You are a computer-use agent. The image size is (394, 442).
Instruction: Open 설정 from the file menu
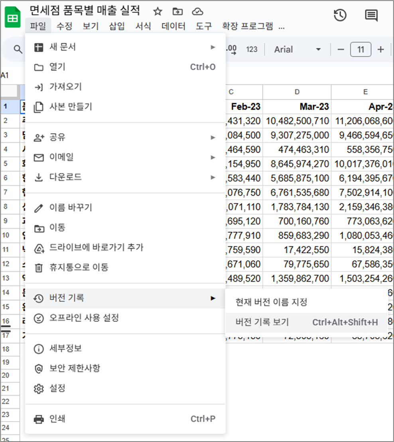click(125, 389)
